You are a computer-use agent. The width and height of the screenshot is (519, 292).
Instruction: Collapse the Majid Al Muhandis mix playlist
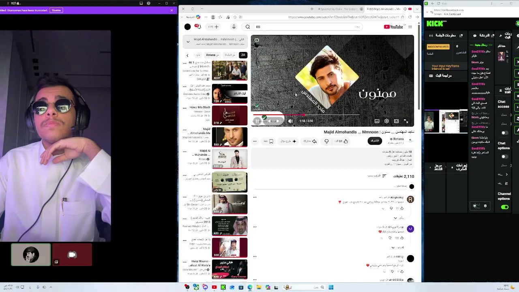(188, 41)
